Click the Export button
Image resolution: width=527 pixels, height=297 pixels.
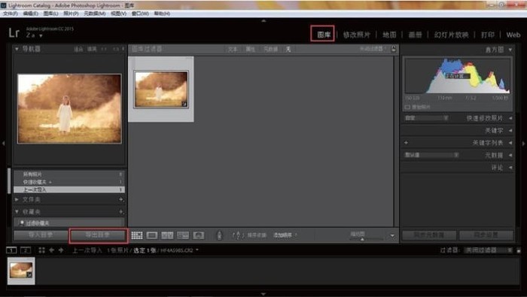click(x=98, y=235)
